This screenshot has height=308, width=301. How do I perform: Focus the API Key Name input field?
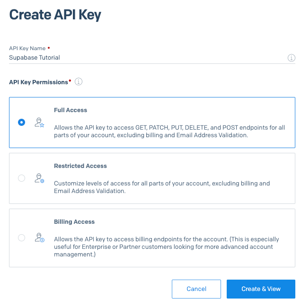142,58
